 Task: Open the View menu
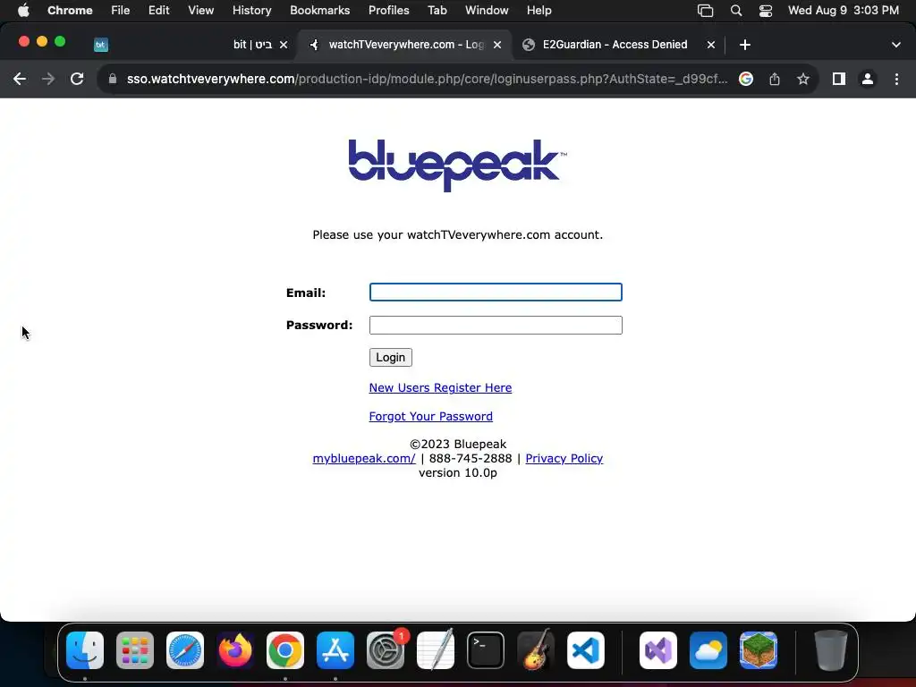tap(201, 11)
